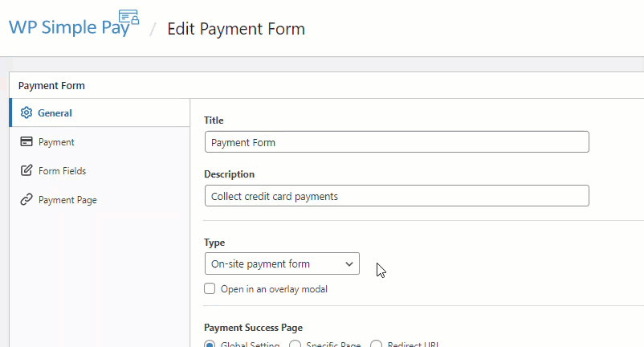
Task: Focus the Description text field
Action: coord(397,196)
